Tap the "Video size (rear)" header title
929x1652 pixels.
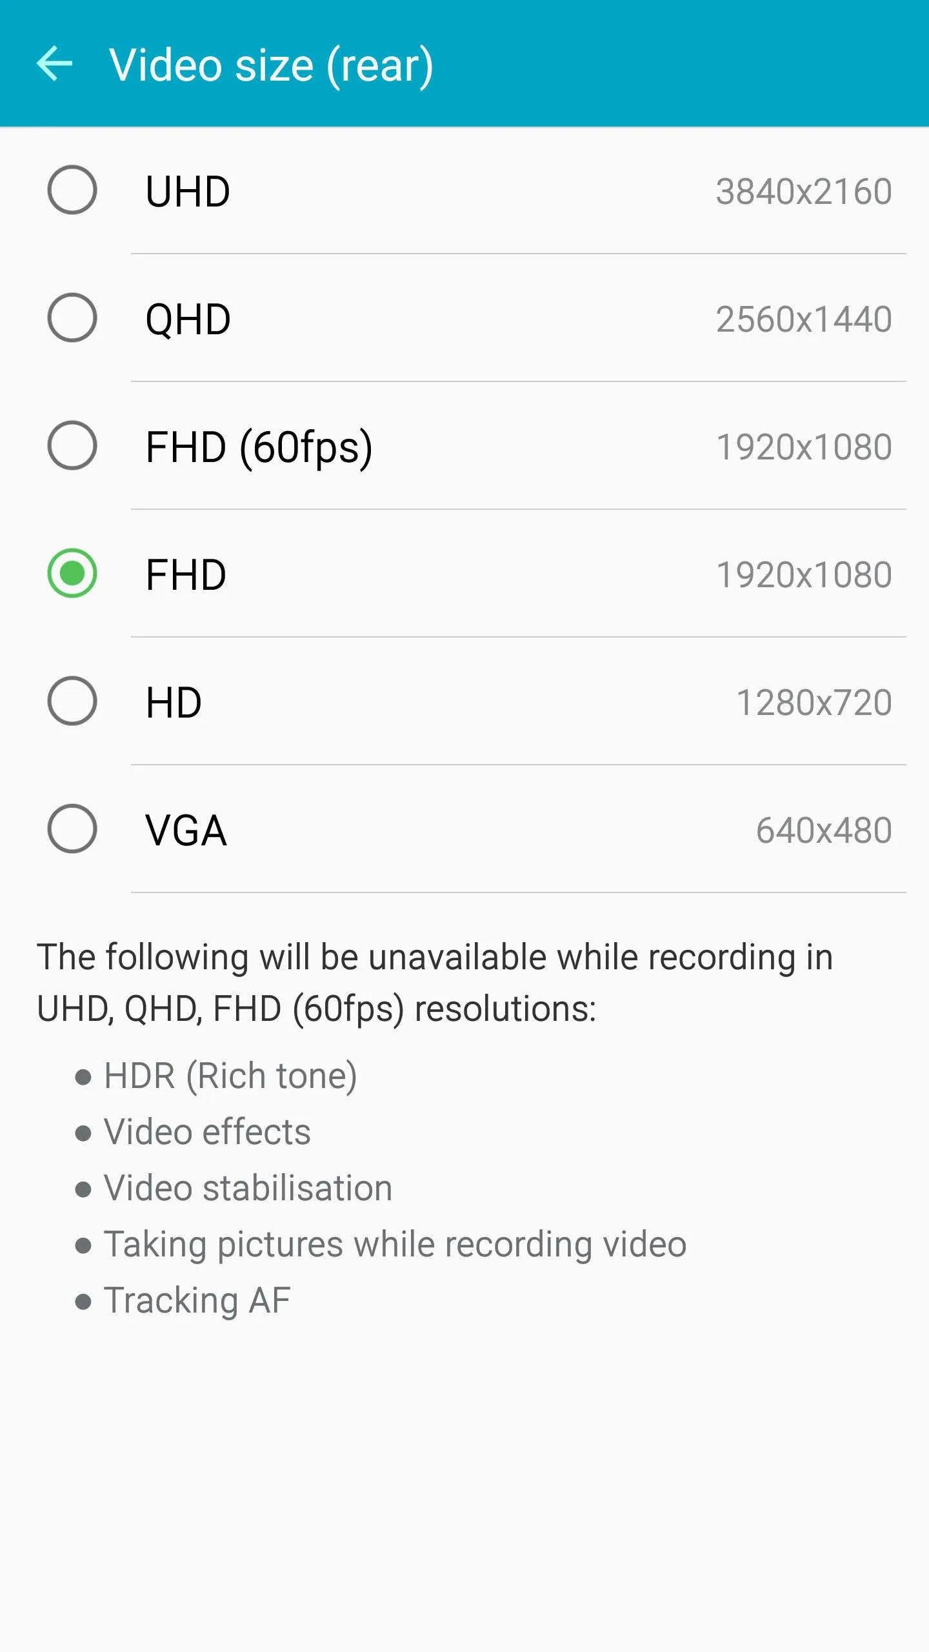coord(271,65)
